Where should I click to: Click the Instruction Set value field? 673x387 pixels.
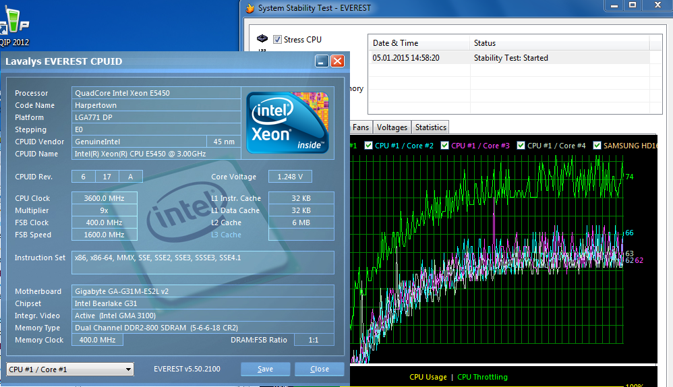click(202, 262)
